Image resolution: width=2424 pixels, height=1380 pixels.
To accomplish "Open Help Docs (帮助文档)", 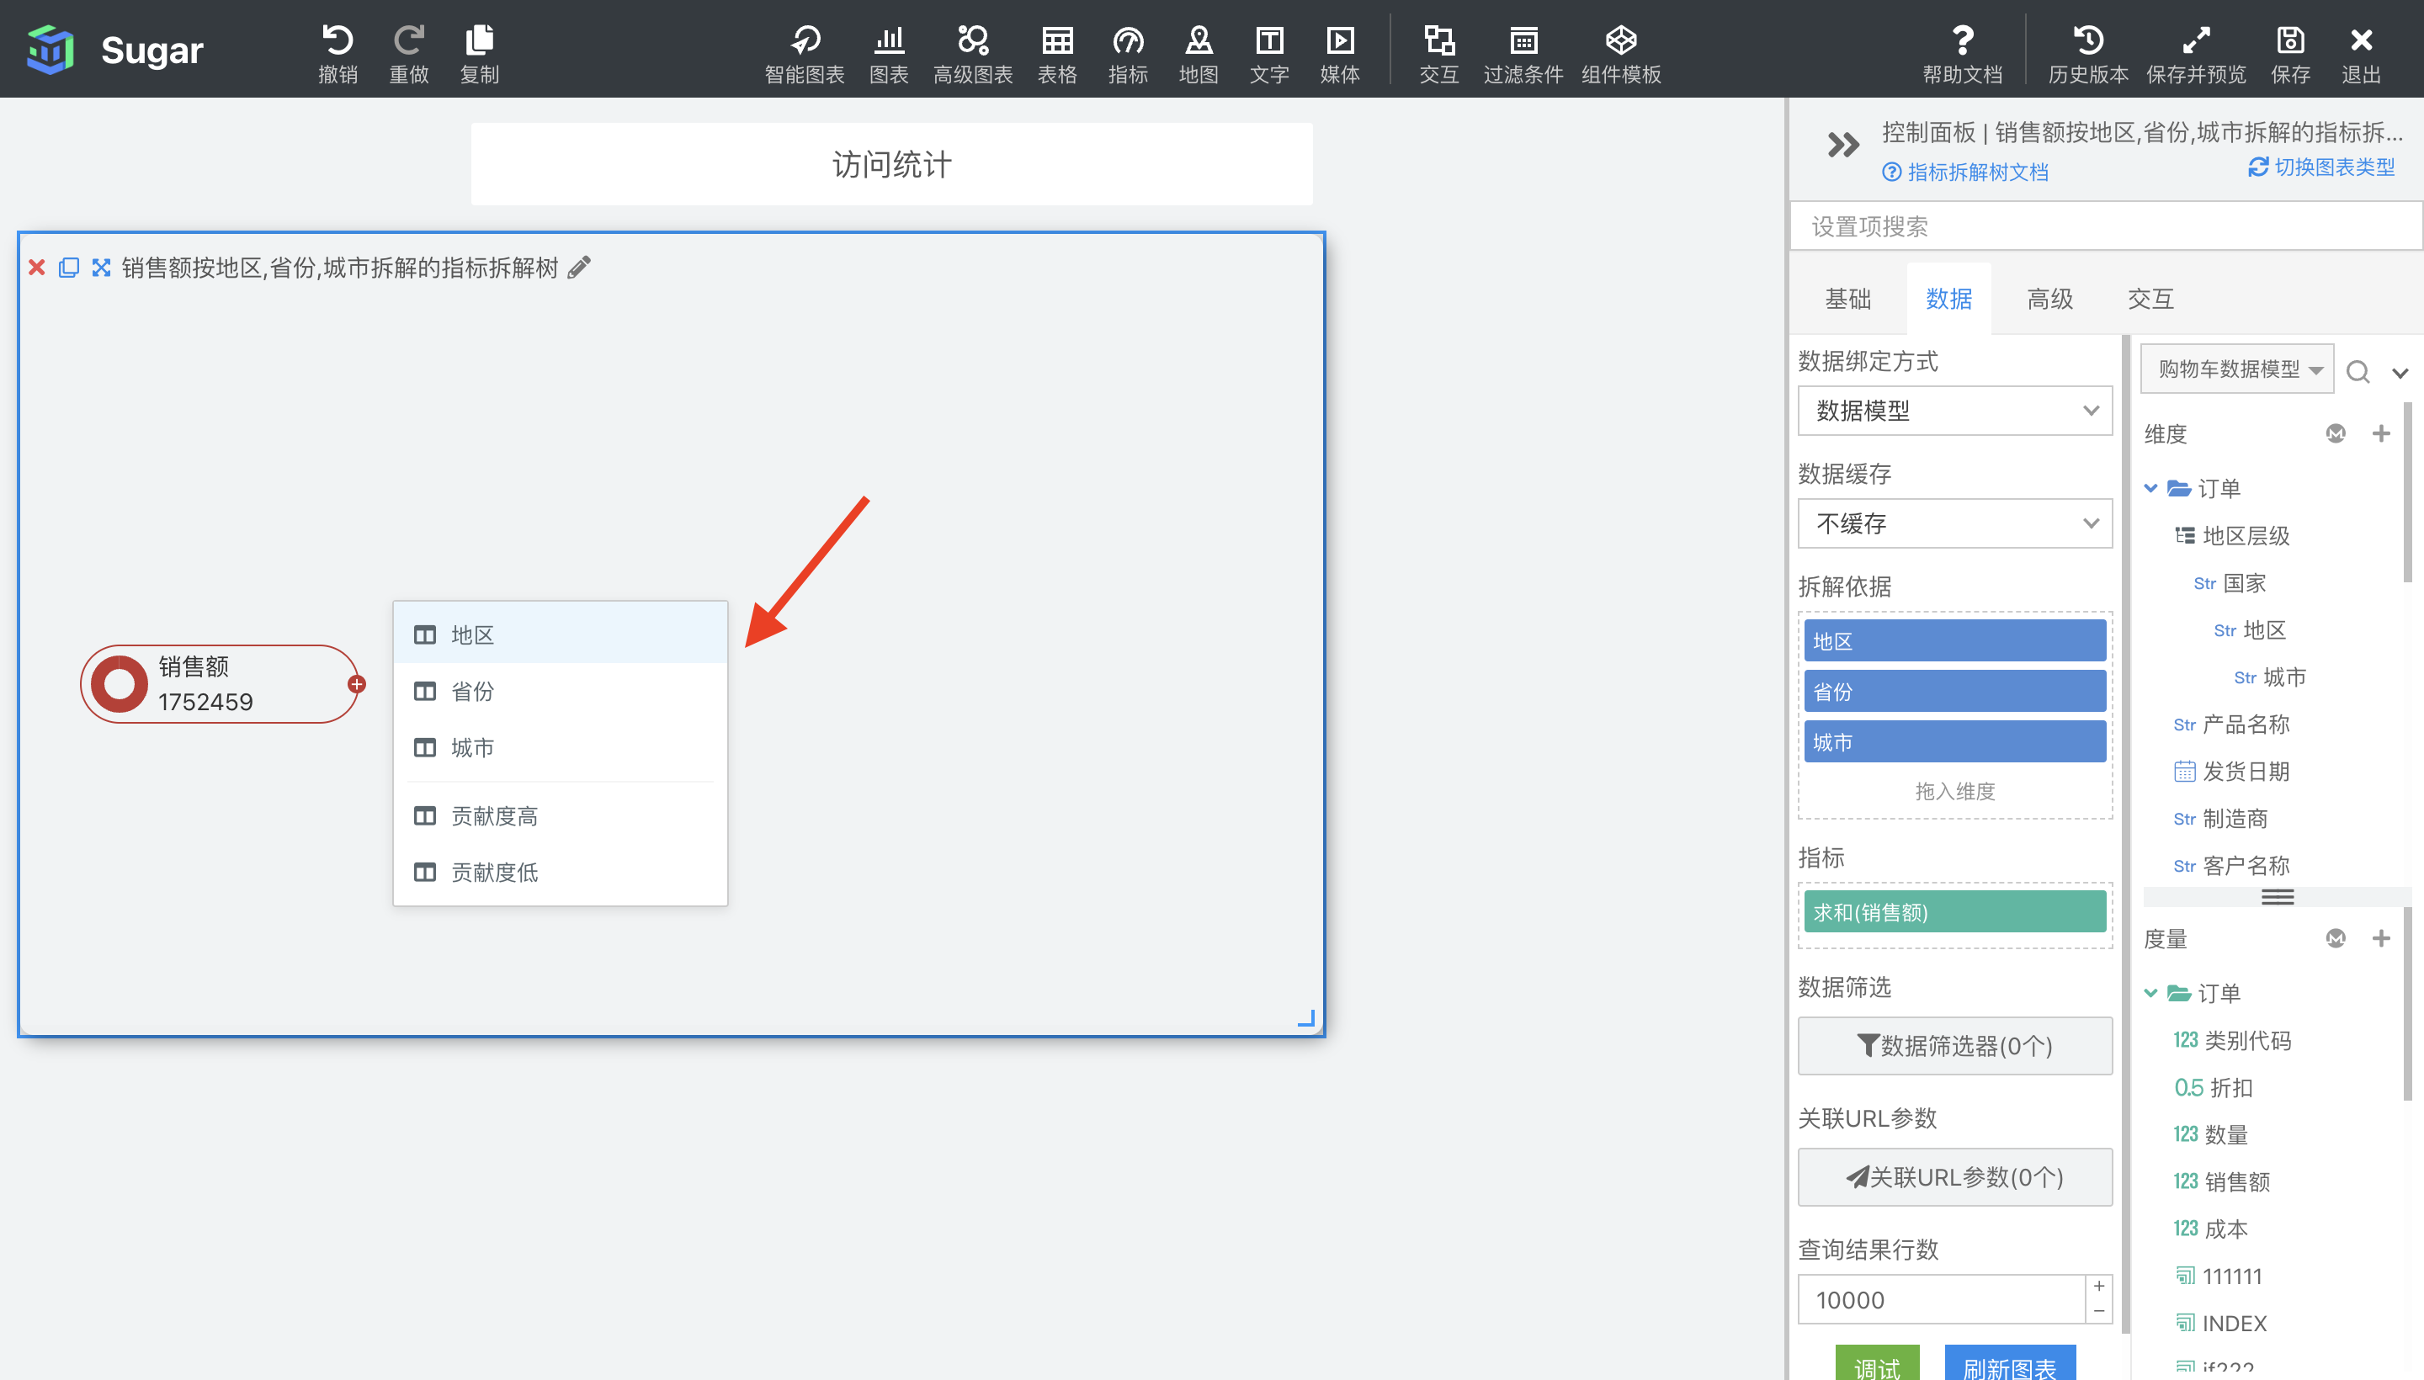I will pos(1962,53).
